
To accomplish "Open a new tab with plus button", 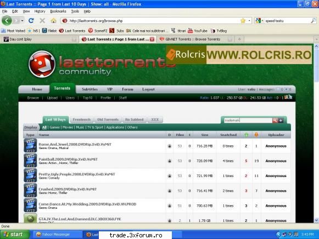I will [x=239, y=39].
